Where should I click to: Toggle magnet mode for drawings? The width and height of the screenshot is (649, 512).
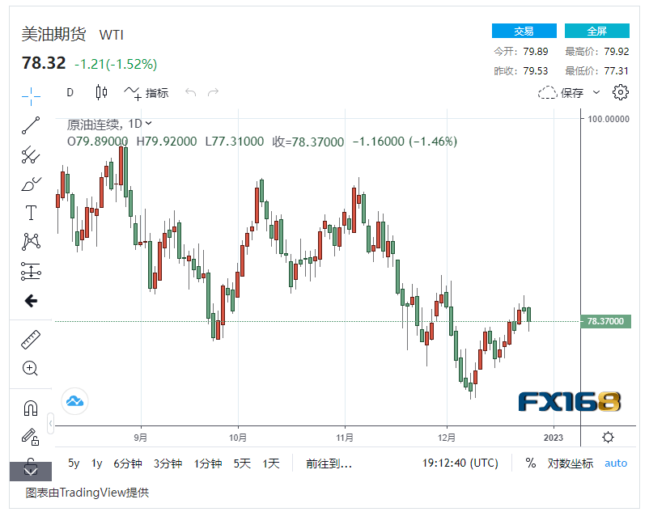[x=31, y=408]
